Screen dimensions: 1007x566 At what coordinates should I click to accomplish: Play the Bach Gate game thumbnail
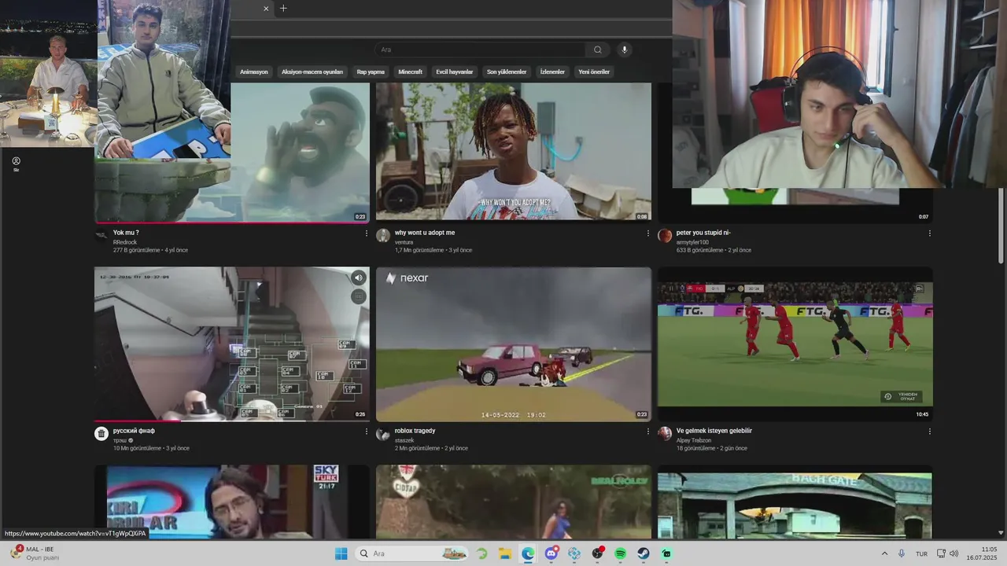coord(795,502)
